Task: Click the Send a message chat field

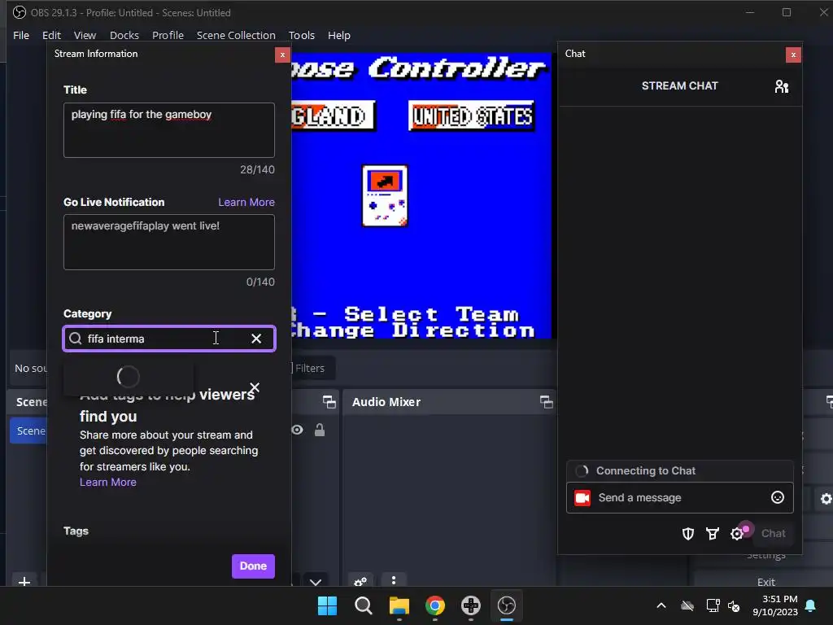Action: click(680, 498)
